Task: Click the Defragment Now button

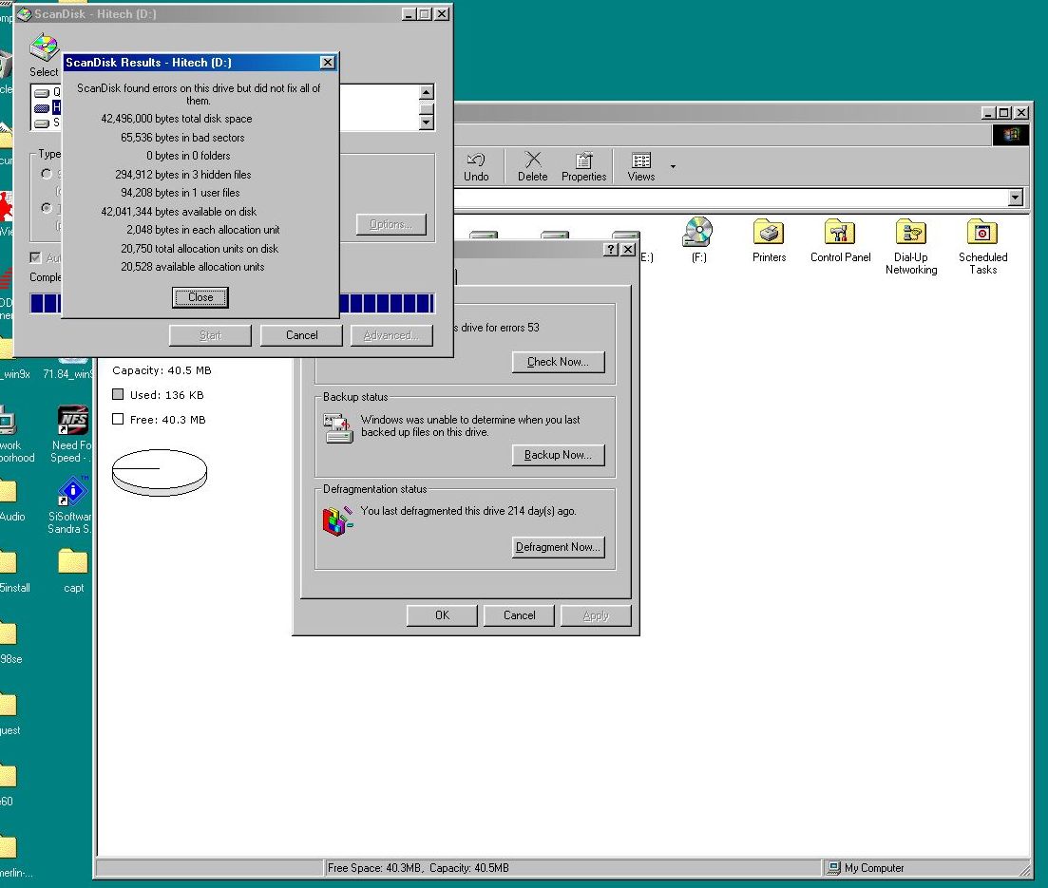Action: coord(558,546)
